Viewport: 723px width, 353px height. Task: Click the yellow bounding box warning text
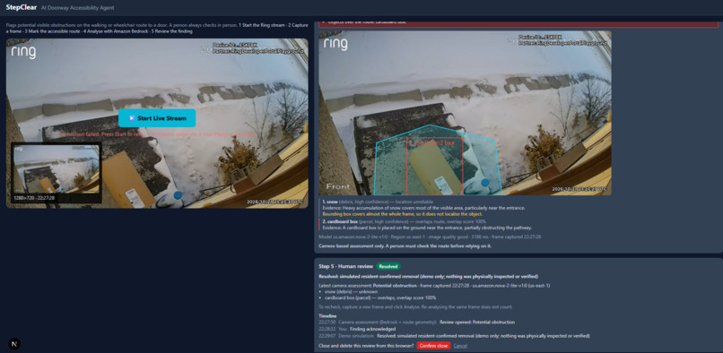coord(402,214)
